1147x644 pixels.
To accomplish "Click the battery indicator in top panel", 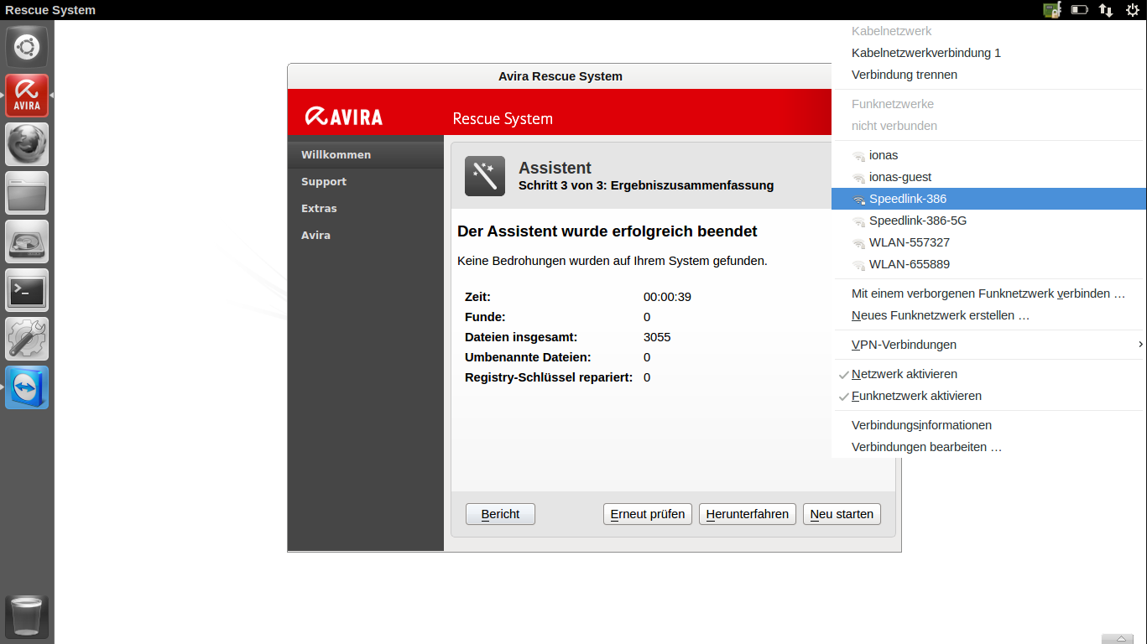I will [x=1080, y=10].
